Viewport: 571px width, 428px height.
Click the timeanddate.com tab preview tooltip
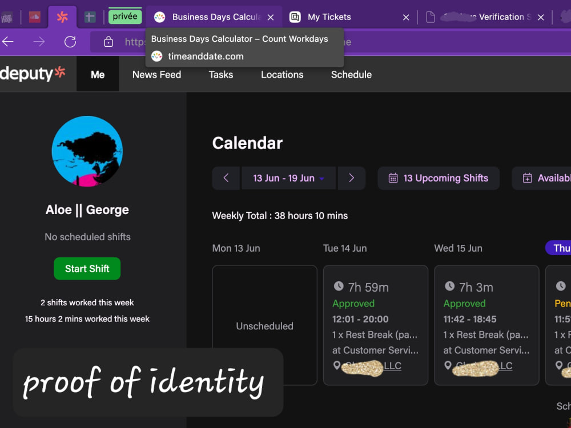244,48
